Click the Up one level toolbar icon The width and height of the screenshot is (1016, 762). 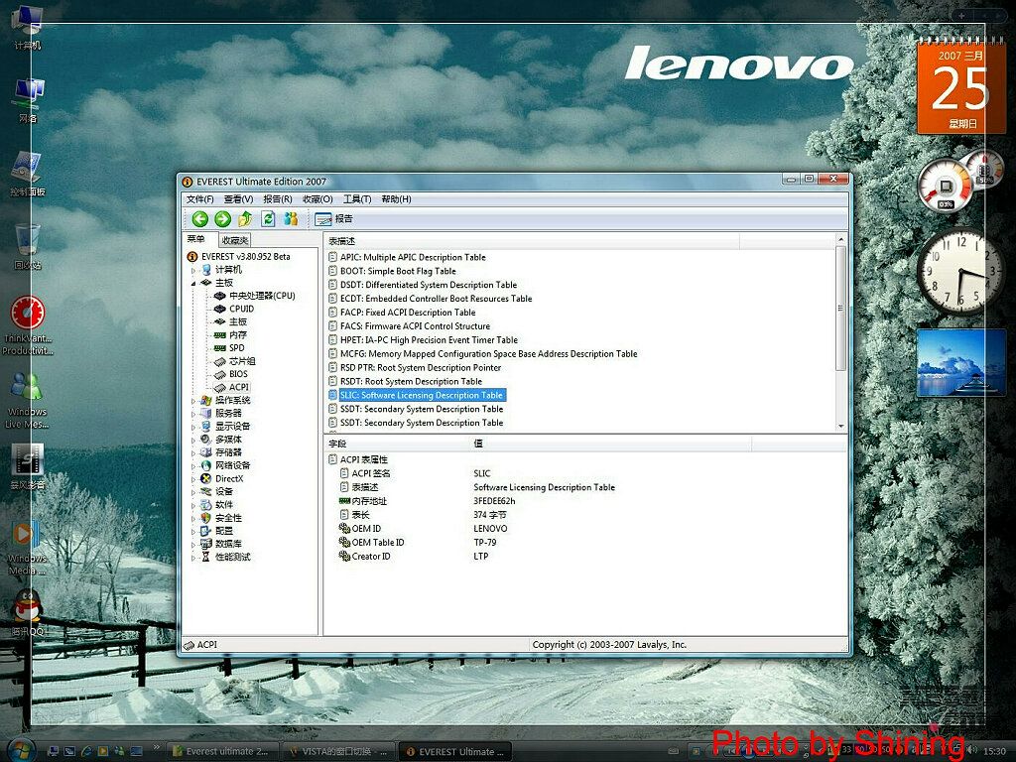coord(245,219)
